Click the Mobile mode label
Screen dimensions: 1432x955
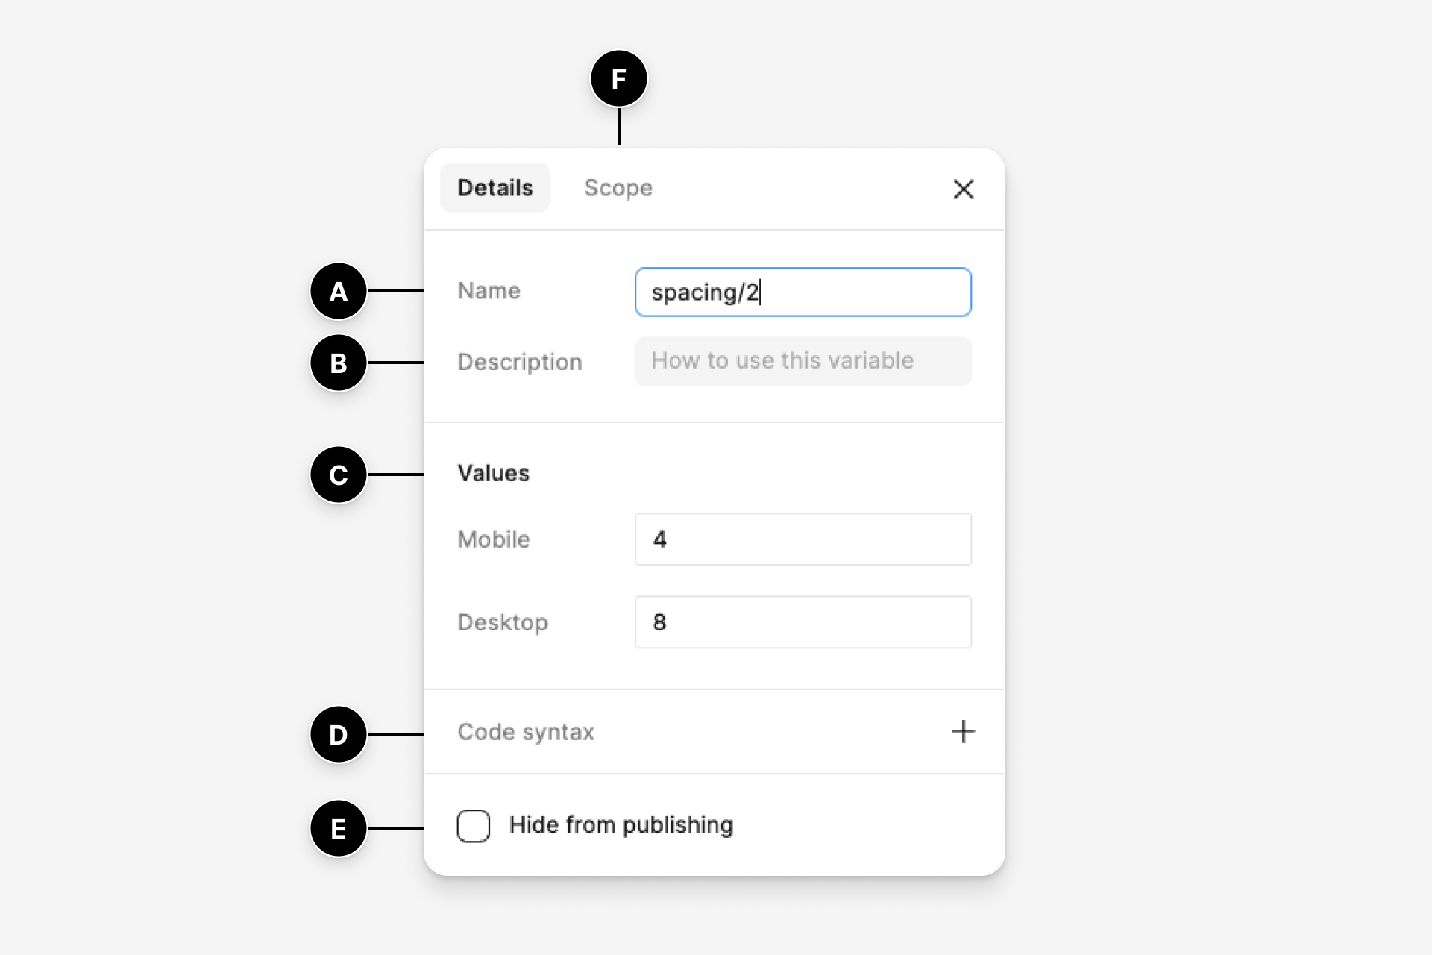[x=493, y=539]
